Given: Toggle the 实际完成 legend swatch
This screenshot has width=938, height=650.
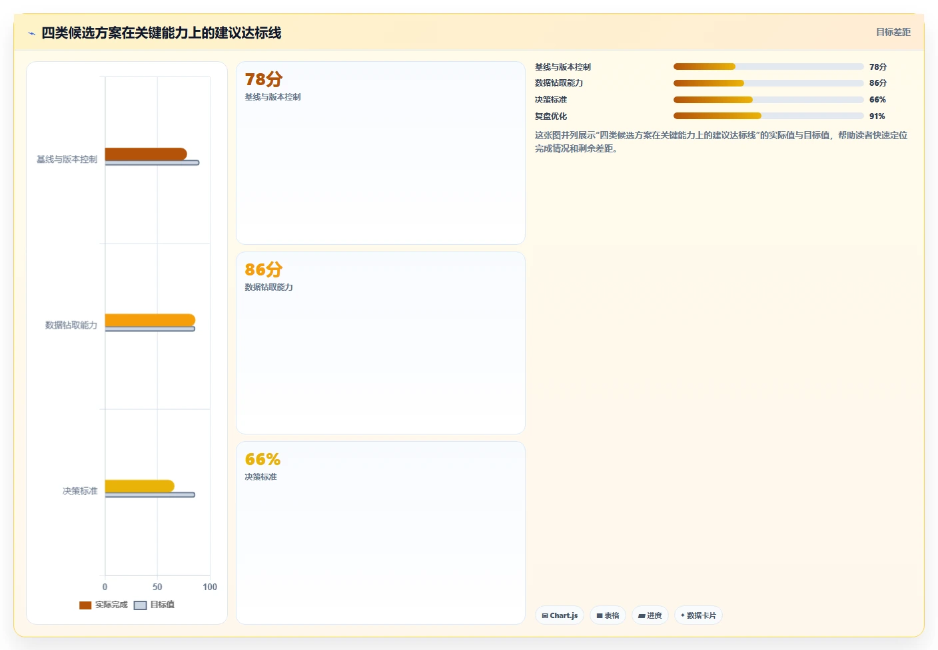Looking at the screenshot, I should (85, 605).
